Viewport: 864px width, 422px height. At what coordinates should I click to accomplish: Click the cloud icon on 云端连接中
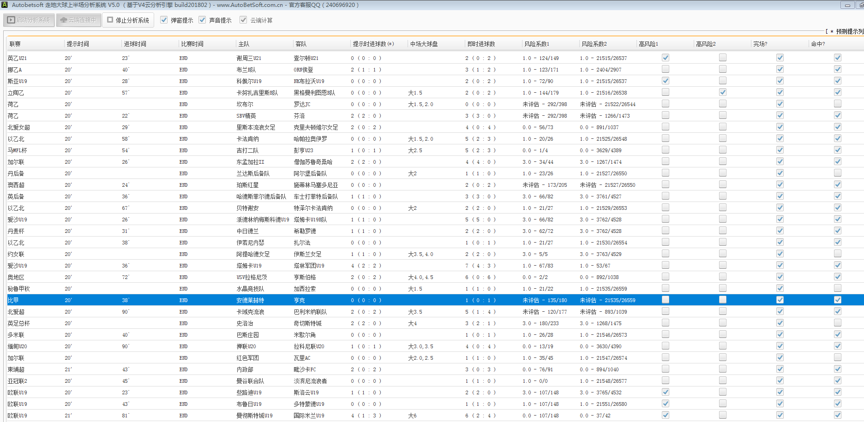[64, 20]
